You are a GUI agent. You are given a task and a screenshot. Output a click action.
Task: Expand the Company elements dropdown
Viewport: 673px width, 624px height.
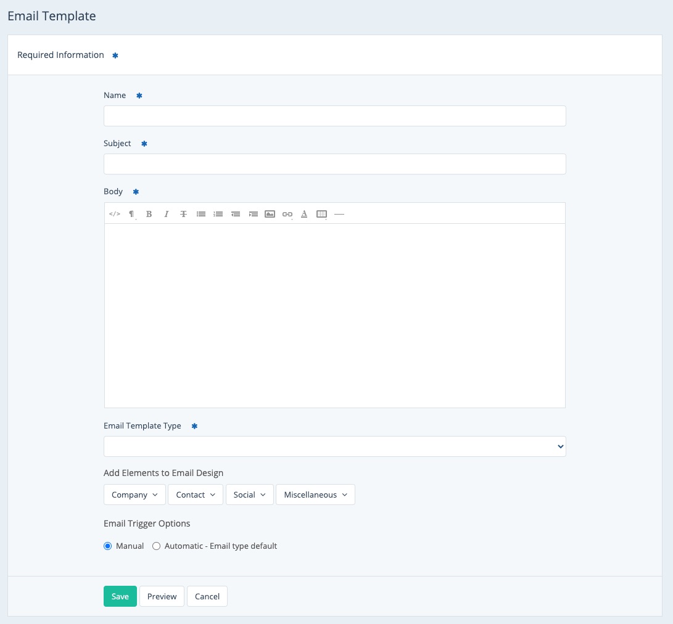click(x=134, y=495)
